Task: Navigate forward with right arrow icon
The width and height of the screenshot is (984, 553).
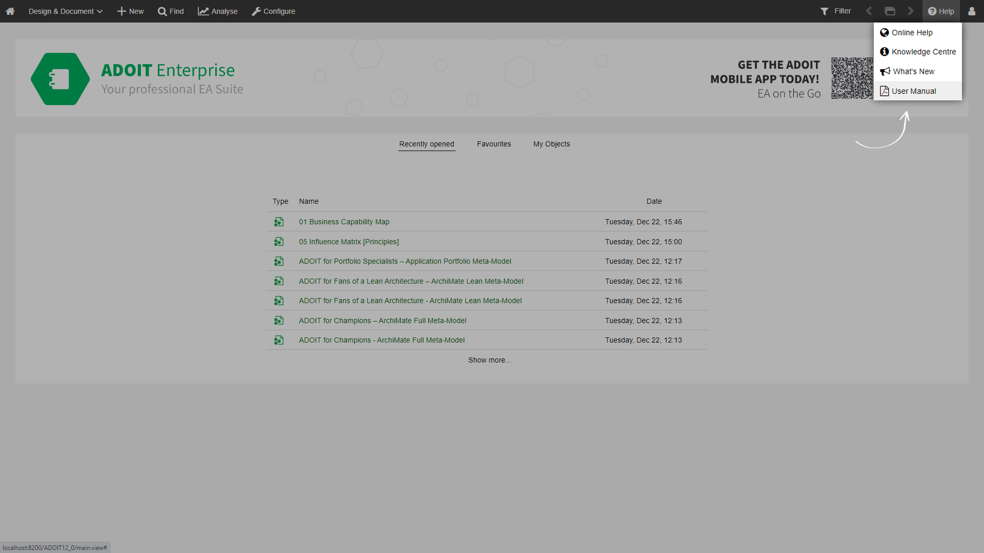Action: pos(911,11)
